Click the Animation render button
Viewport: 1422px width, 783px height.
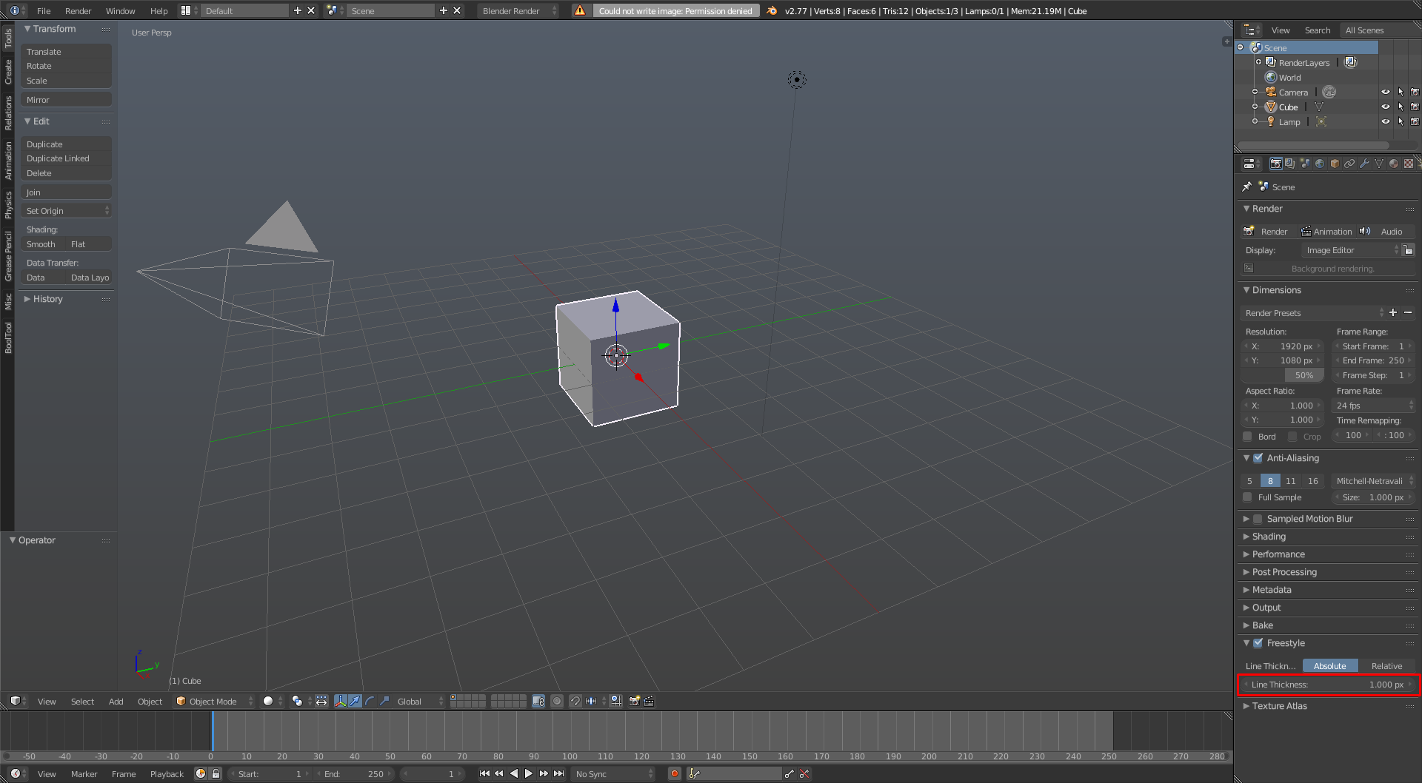click(1326, 232)
